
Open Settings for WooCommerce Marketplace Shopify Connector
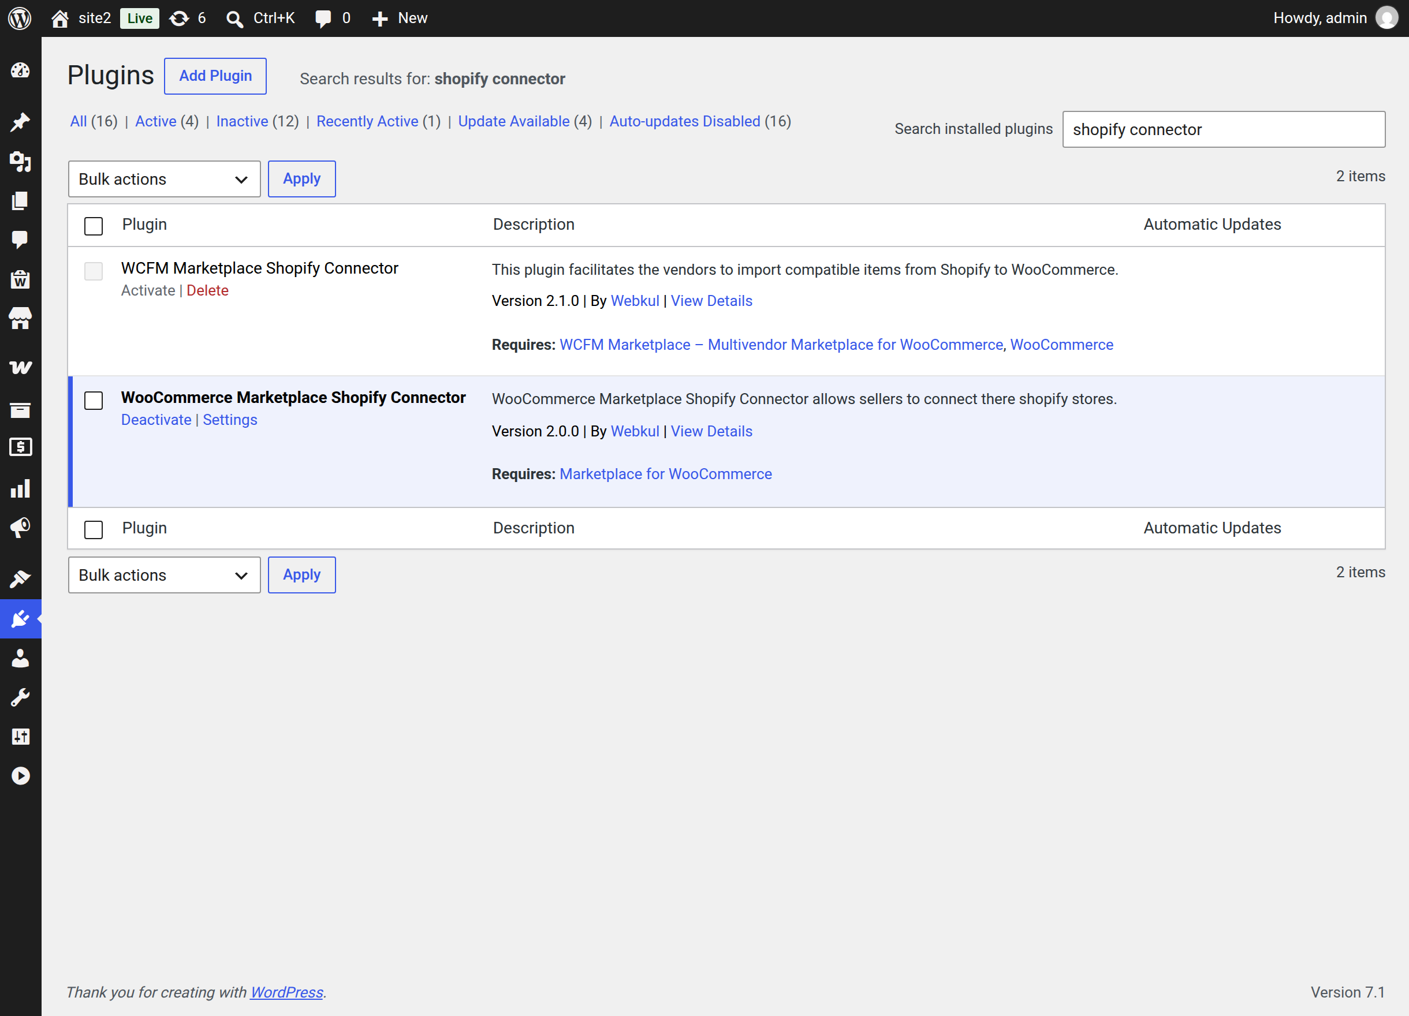[x=230, y=420]
